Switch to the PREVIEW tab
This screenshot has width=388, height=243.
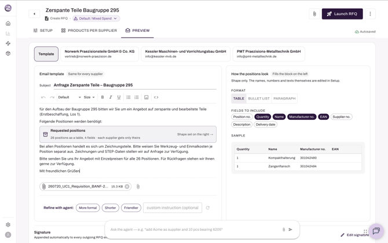point(137,31)
